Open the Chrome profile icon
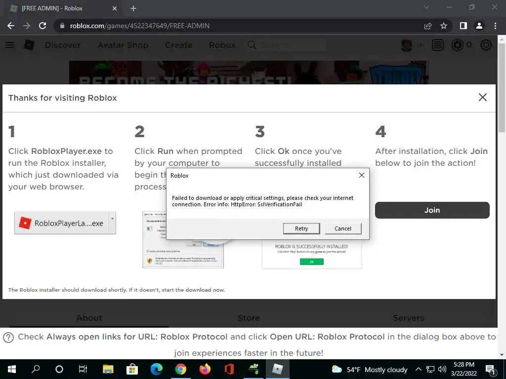The height and width of the screenshot is (379, 506). (x=479, y=26)
